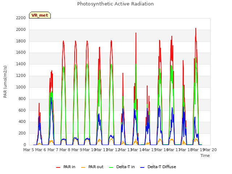Click the 1800 y-axis tick label
Image resolution: width=232 pixels, height=174 pixels.
(x=21, y=41)
